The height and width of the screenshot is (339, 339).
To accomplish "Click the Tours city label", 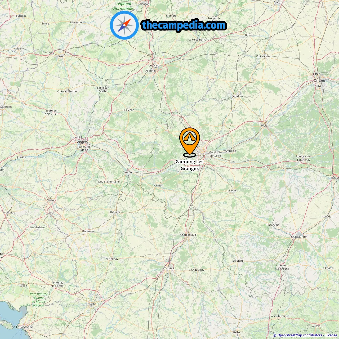I will [202, 154].
